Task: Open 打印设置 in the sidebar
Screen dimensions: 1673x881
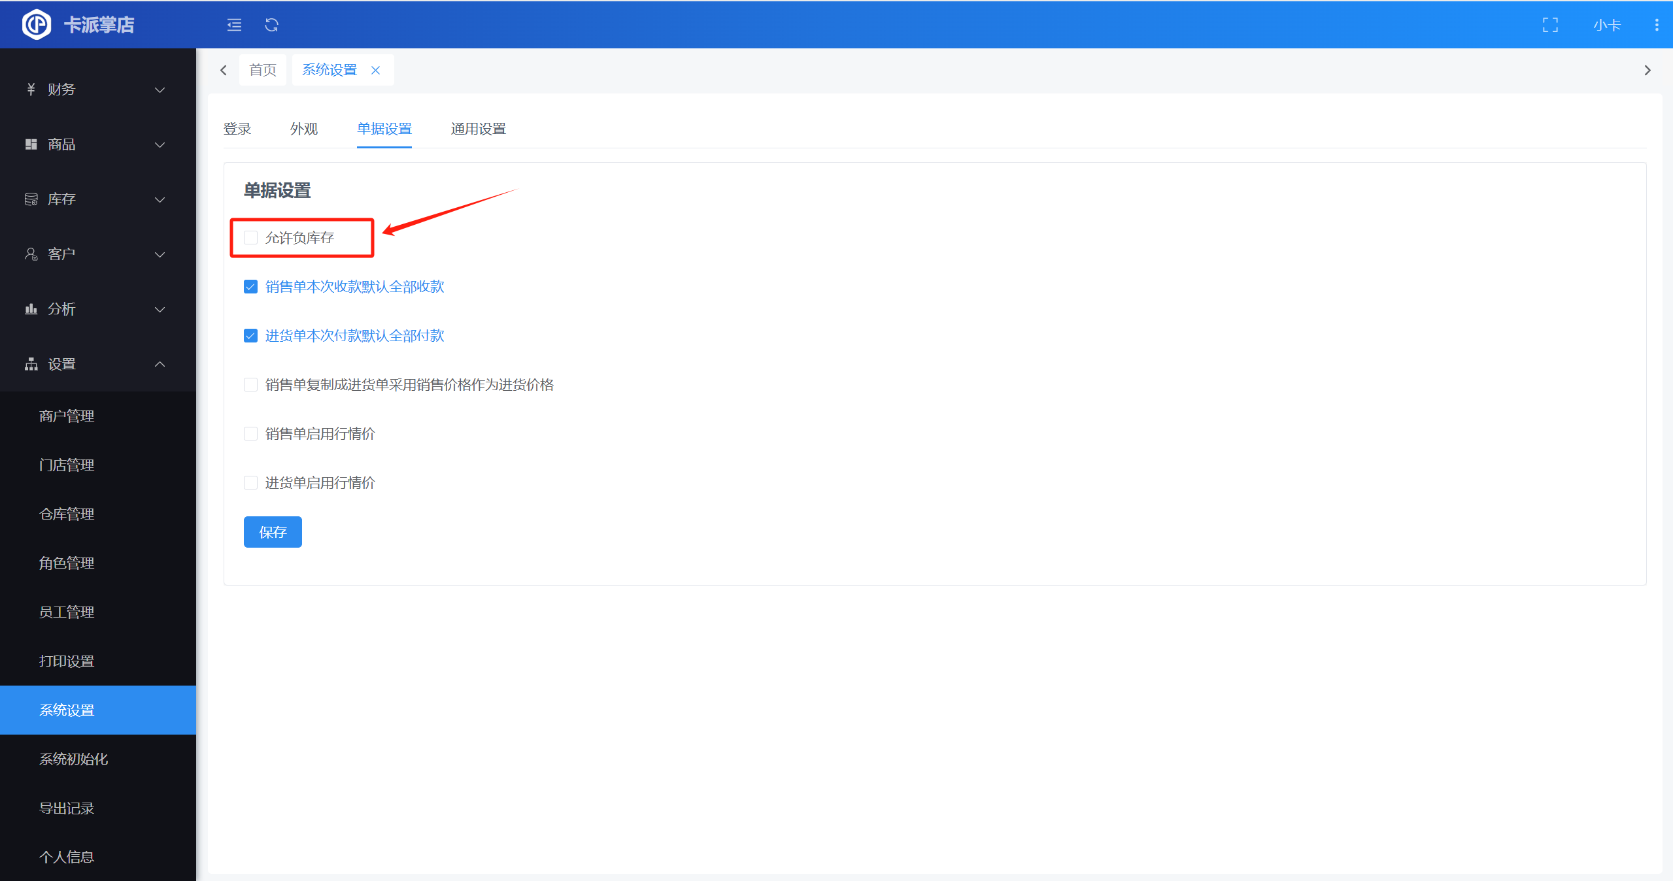Action: pyautogui.click(x=67, y=661)
